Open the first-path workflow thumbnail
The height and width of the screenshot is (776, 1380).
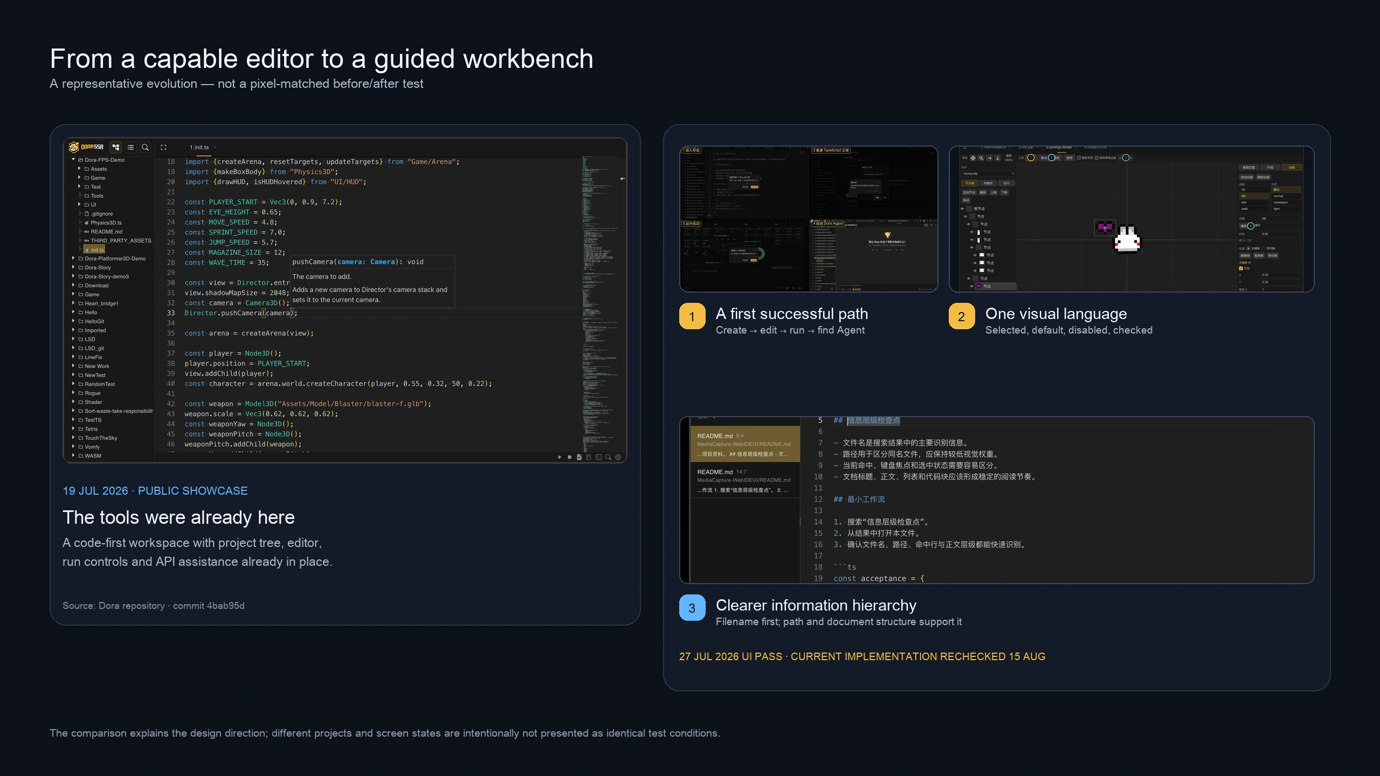(809, 219)
